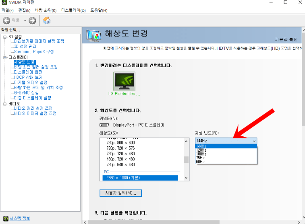The width and height of the screenshot is (305, 224).
Task: Open 비디오 이미지 설정 조정
Action: [x=35, y=113]
